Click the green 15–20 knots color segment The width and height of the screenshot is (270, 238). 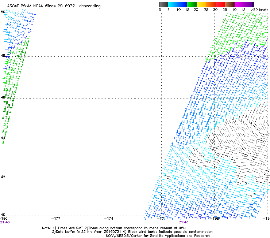(x=192, y=4)
